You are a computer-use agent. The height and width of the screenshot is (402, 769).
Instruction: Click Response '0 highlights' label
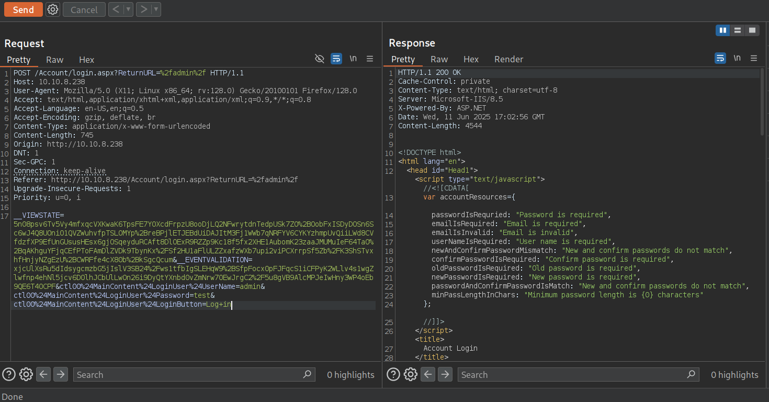click(x=734, y=375)
